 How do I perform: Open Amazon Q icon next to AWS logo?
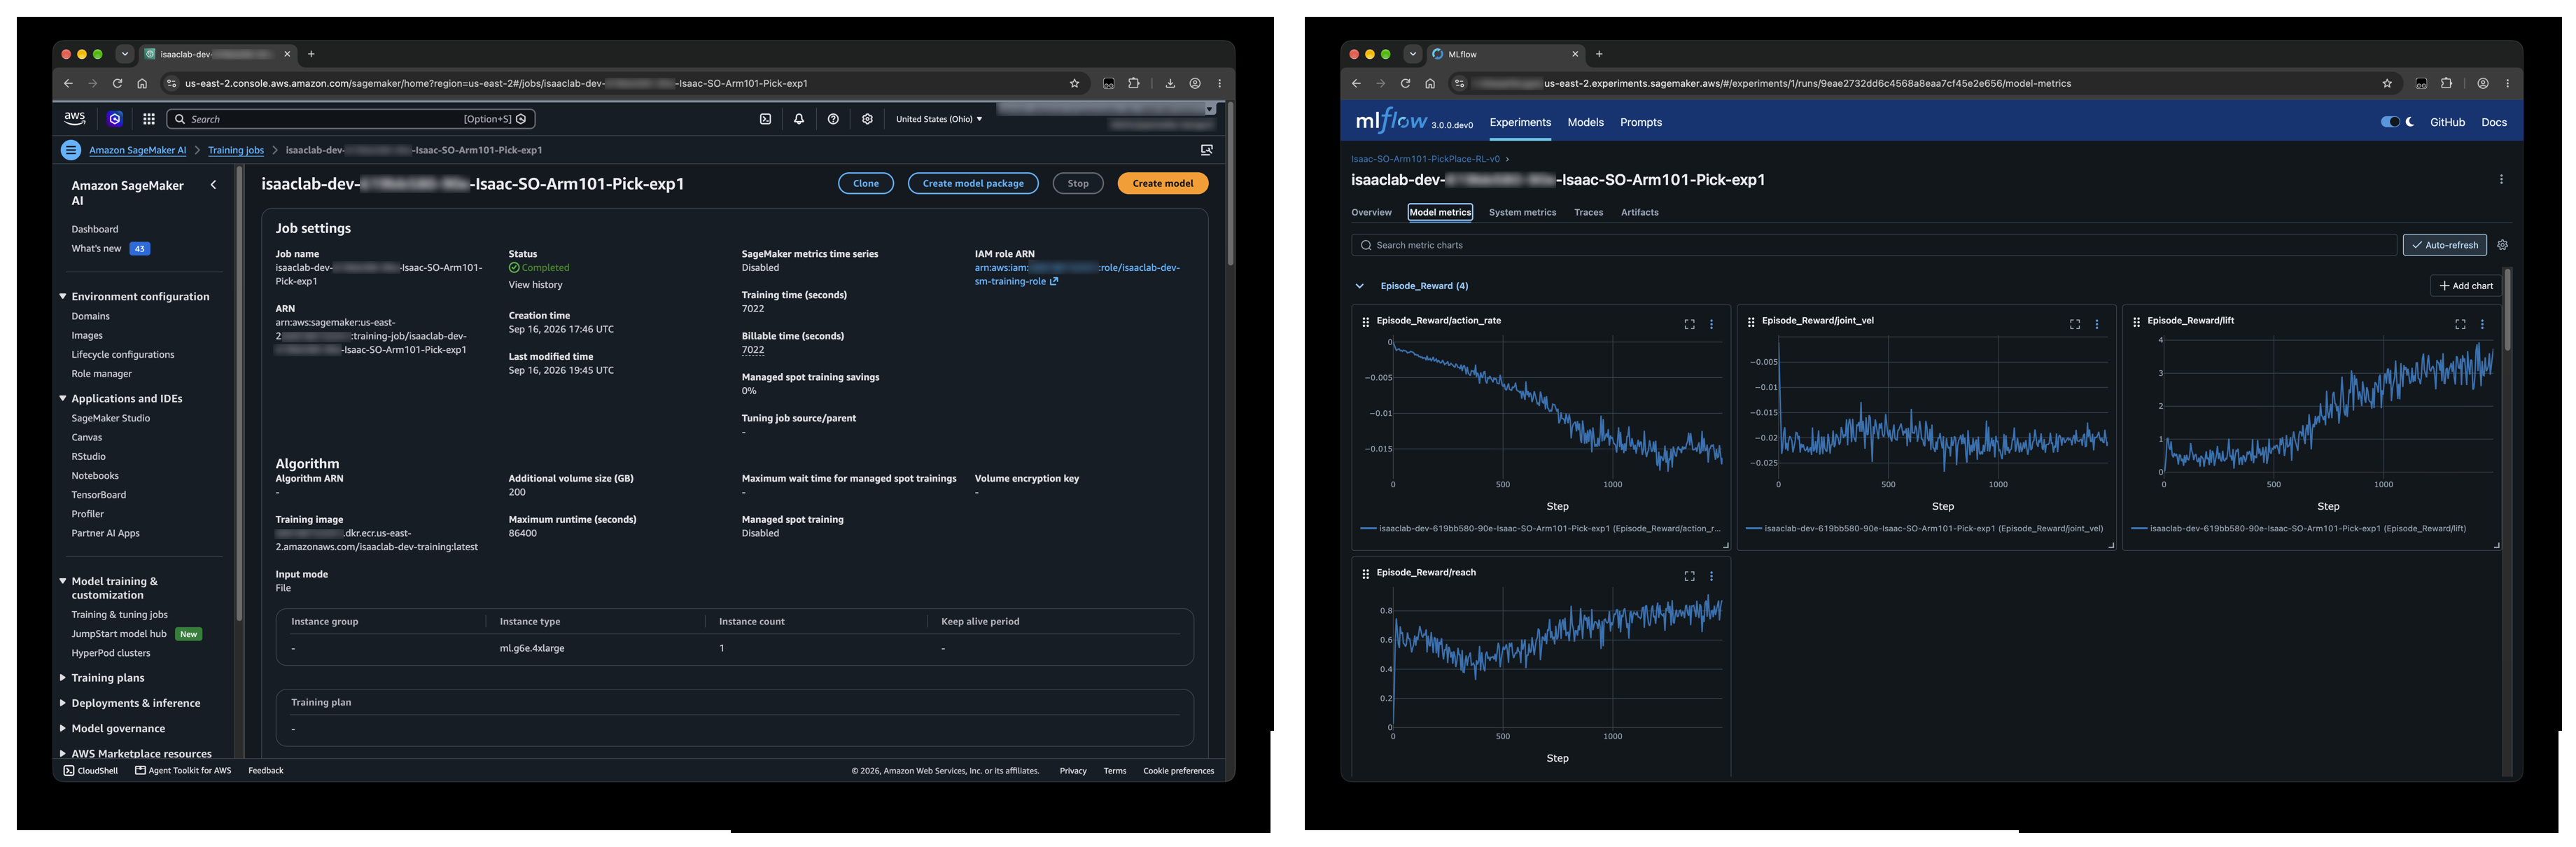coord(115,119)
